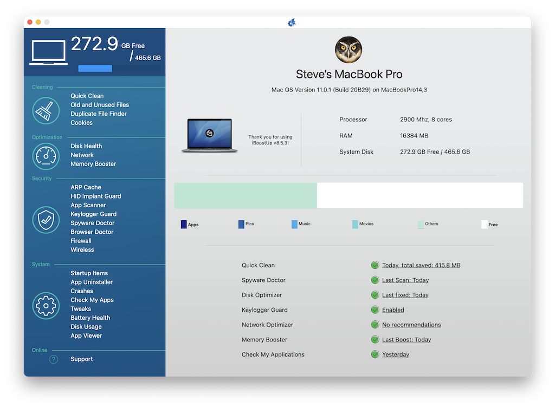Click the Security shield icon
The width and height of the screenshot is (555, 408).
[46, 220]
